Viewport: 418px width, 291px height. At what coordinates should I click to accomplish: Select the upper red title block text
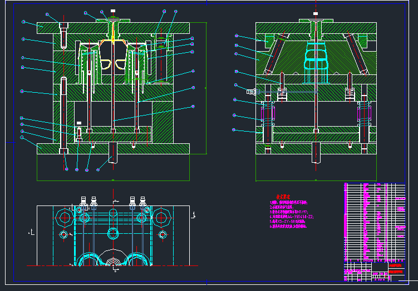395,265
